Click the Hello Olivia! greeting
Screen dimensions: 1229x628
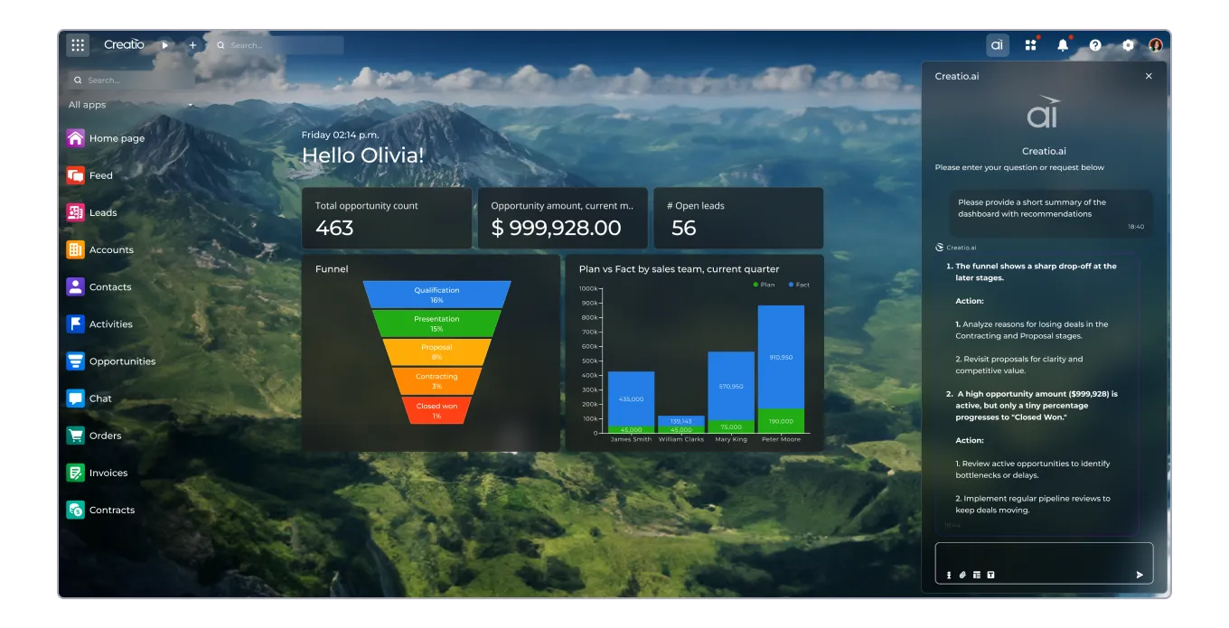point(362,155)
